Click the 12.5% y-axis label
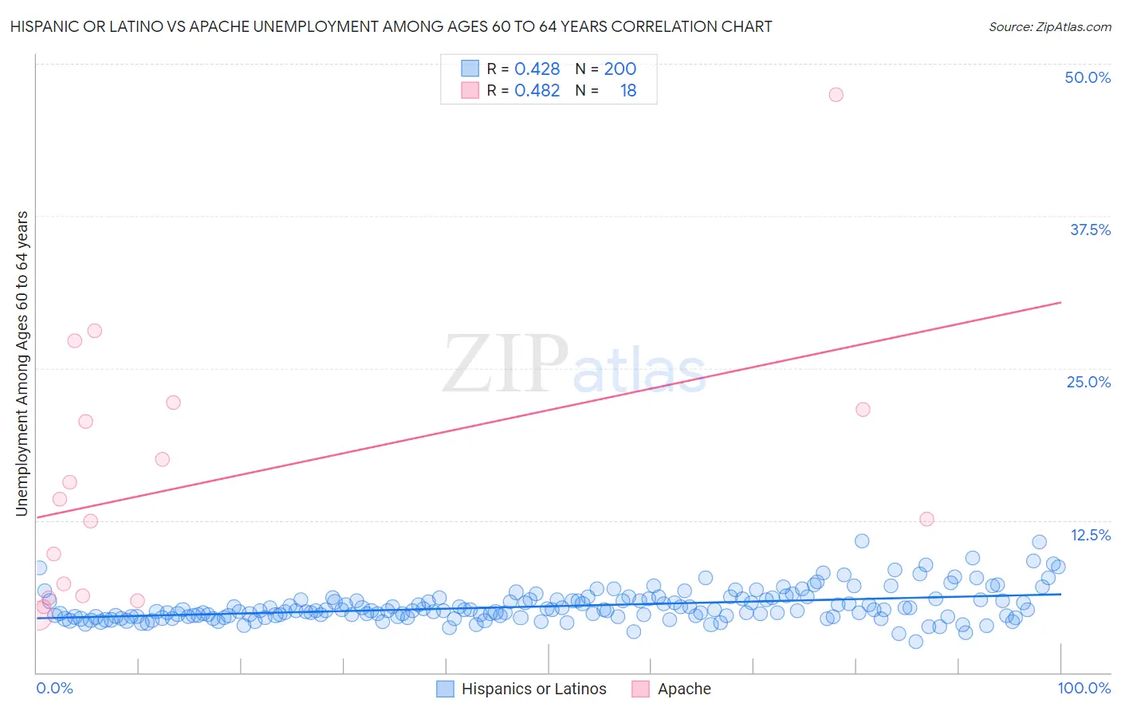The width and height of the screenshot is (1121, 711). (1090, 535)
